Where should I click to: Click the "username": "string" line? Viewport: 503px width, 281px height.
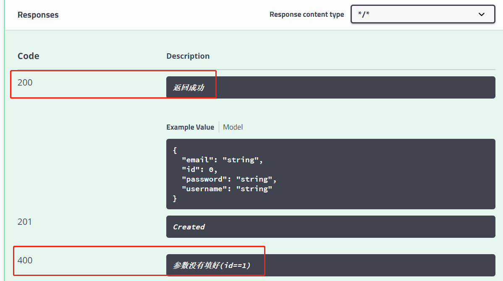tap(227, 189)
